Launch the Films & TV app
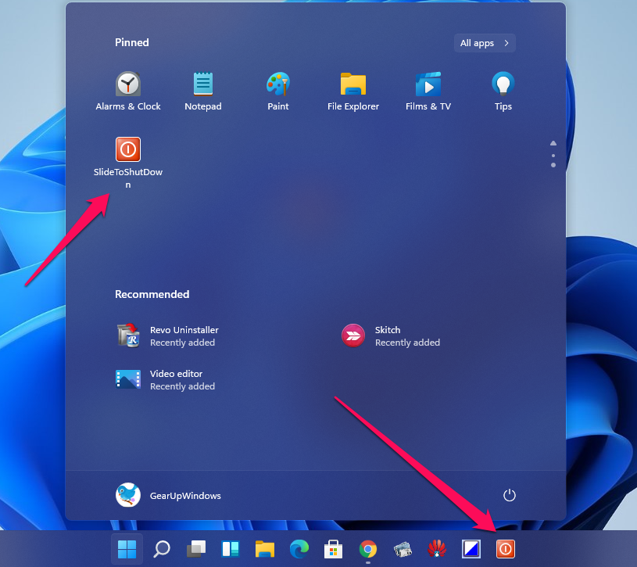The image size is (637, 567). point(428,91)
